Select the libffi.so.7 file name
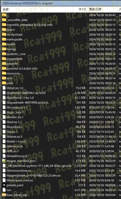The width and height of the screenshot is (121, 199). (13, 151)
